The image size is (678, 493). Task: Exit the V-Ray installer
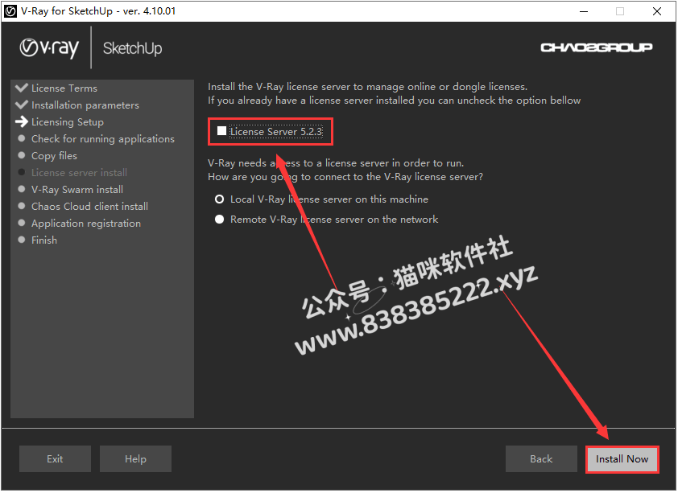pyautogui.click(x=55, y=459)
